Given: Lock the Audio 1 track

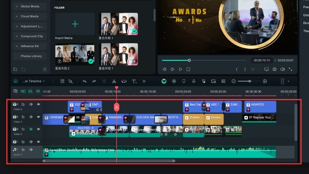Looking at the screenshot, I should 23,150.
